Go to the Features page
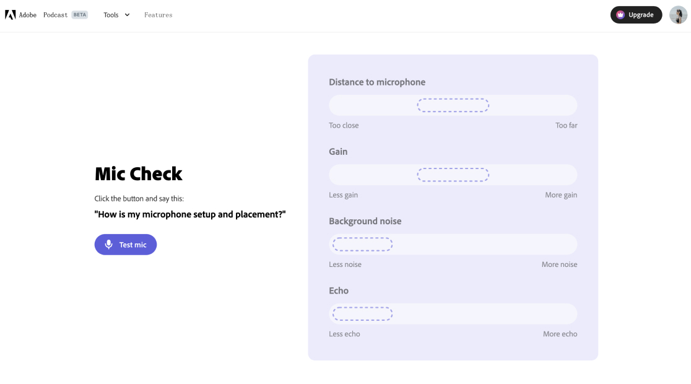The height and width of the screenshot is (384, 691). (159, 15)
